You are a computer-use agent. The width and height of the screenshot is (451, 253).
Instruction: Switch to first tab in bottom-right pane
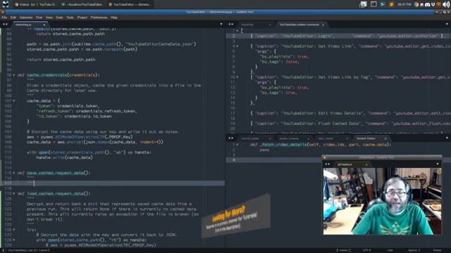250,138
